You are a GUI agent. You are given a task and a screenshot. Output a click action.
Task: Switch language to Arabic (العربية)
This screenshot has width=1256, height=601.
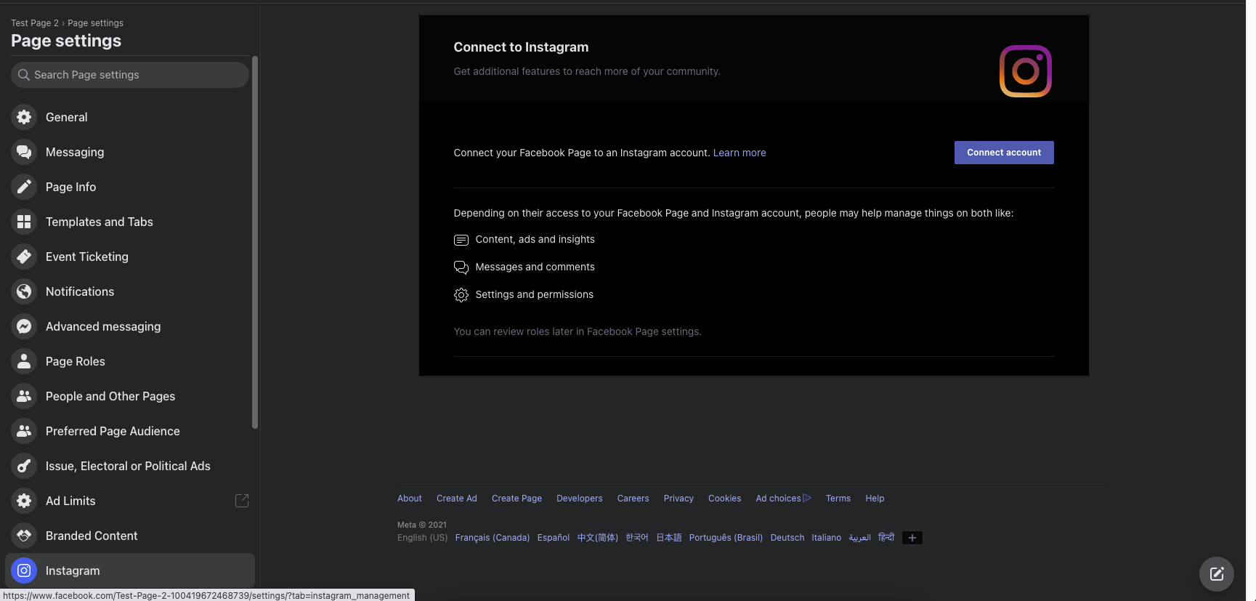pos(860,538)
